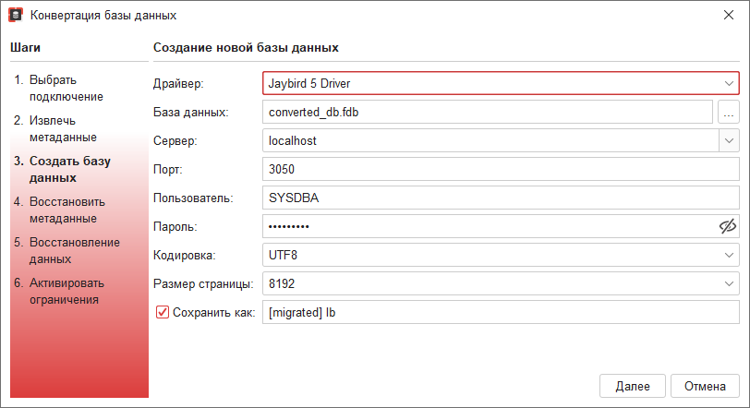Viewport: 750px width, 408px height.
Task: Open the Размер страницы dropdown showing 8192
Action: pyautogui.click(x=501, y=283)
